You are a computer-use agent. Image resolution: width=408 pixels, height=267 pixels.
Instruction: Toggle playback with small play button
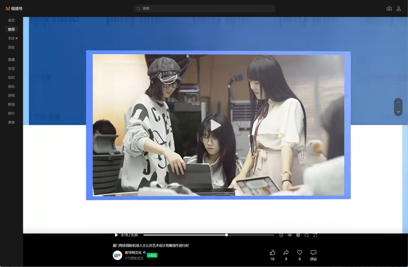pos(116,235)
